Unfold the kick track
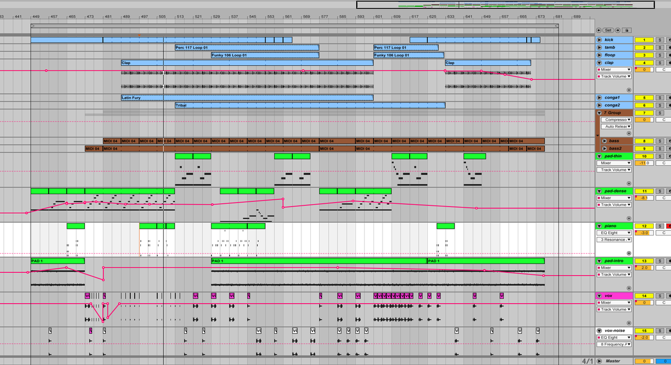This screenshot has height=365, width=671. (x=599, y=40)
